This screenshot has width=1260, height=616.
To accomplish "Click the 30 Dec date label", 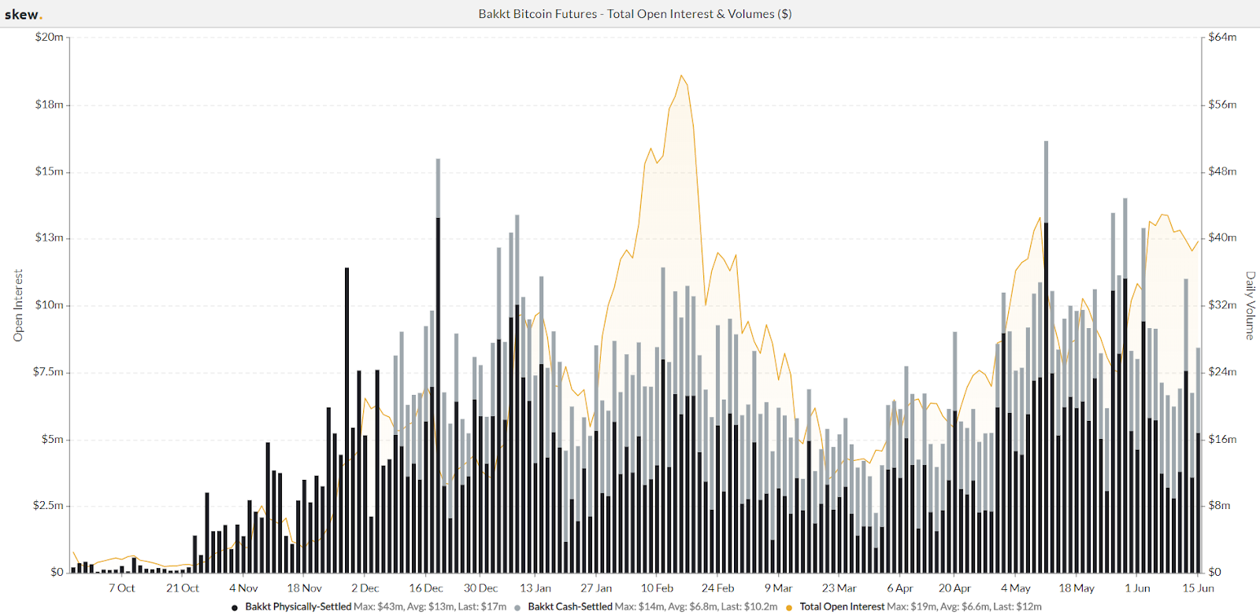I will click(480, 588).
